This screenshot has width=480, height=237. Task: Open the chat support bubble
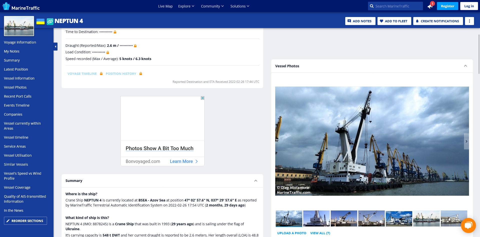[468, 225]
